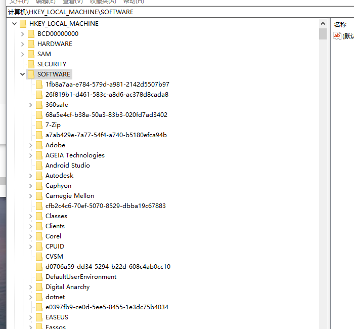Viewport: 354px width, 329px height.
Task: Click the 7-Zip folder icon
Action: (39, 125)
